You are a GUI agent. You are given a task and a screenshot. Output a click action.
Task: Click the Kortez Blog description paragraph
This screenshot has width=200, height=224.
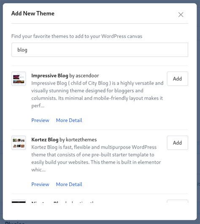[x=96, y=158]
